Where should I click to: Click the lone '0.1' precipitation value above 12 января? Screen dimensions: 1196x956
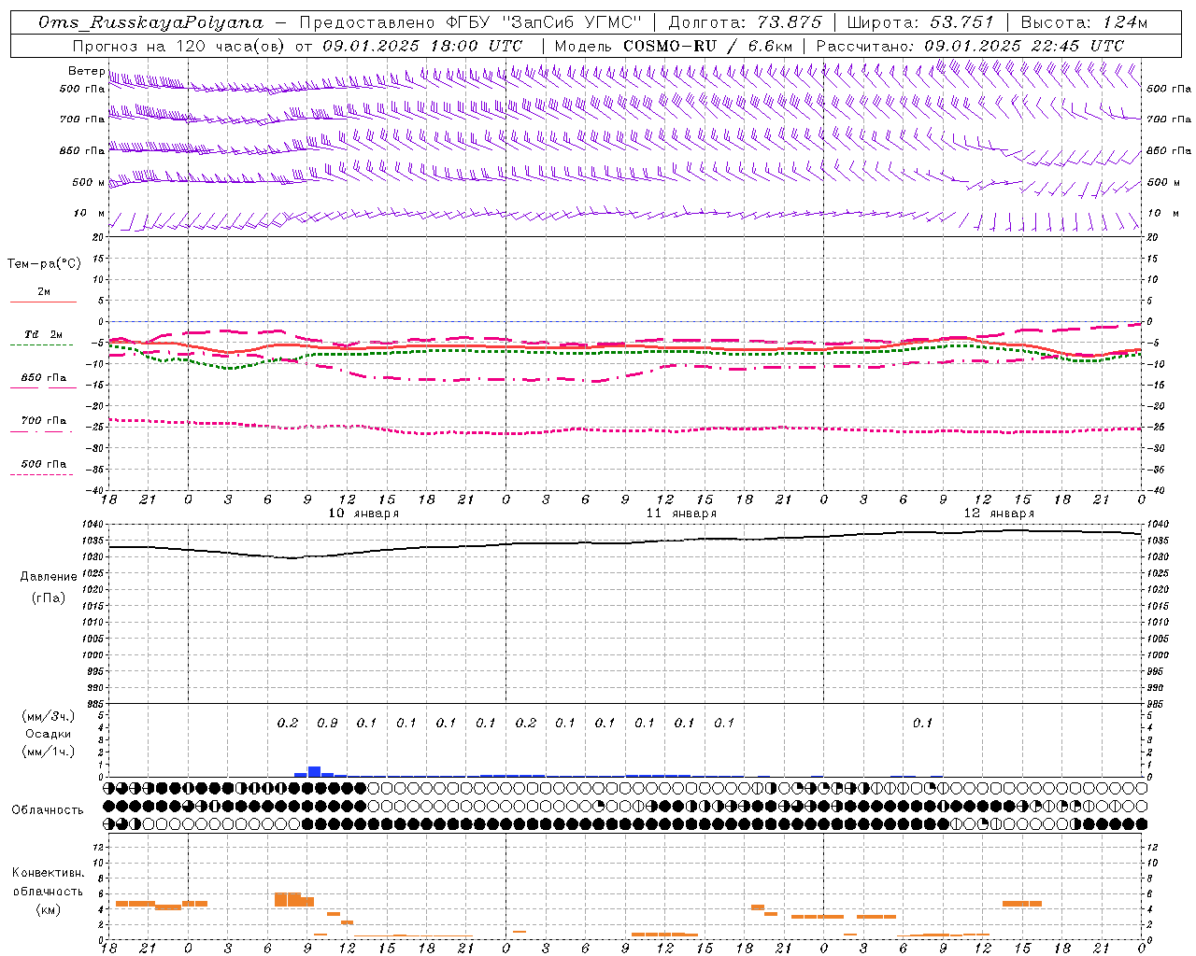[922, 723]
